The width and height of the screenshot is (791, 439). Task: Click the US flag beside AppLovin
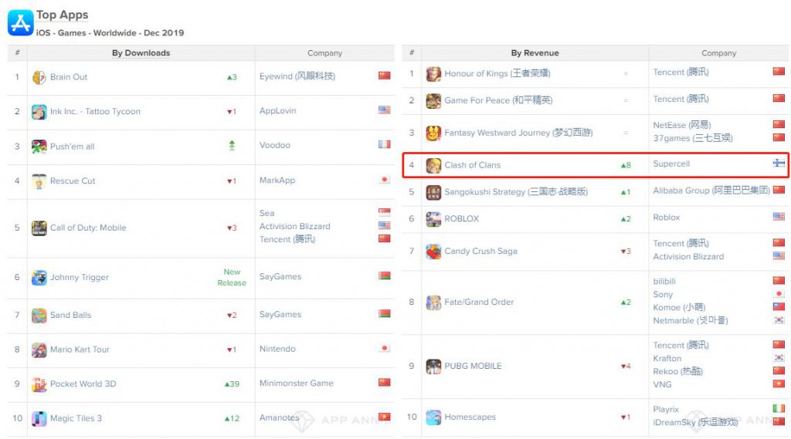(385, 110)
